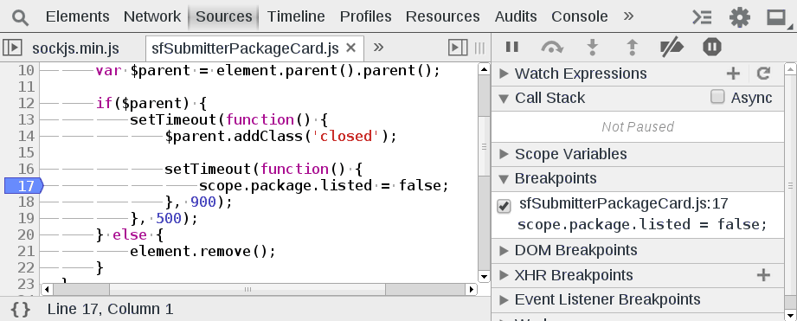Set a breakpoint on line 13
797x321 pixels.
coord(26,120)
